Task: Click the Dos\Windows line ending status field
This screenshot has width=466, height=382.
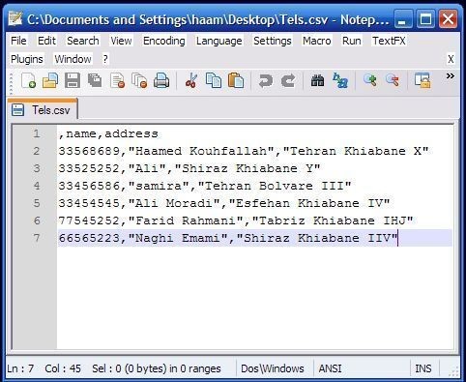Action: pyautogui.click(x=273, y=368)
